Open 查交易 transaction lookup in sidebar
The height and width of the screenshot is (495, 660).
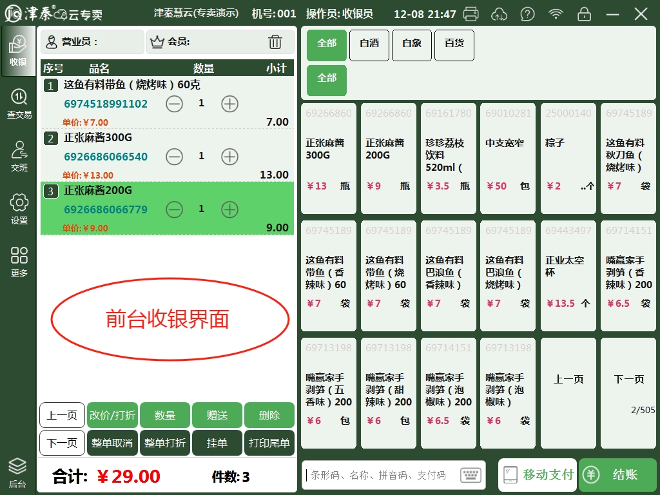pos(19,104)
